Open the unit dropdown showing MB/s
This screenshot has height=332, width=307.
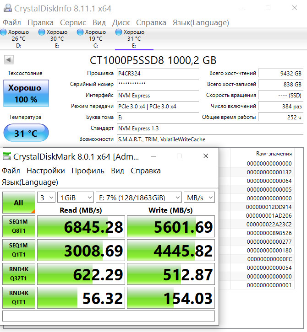199,198
